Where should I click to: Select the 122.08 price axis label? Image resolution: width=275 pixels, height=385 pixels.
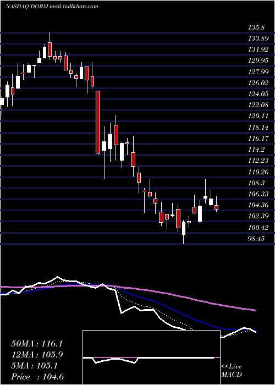258,105
